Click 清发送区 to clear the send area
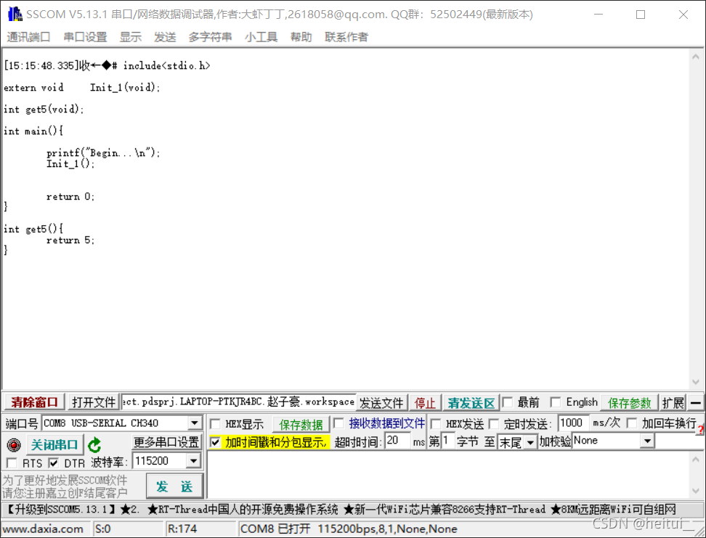The image size is (706, 538). [472, 402]
